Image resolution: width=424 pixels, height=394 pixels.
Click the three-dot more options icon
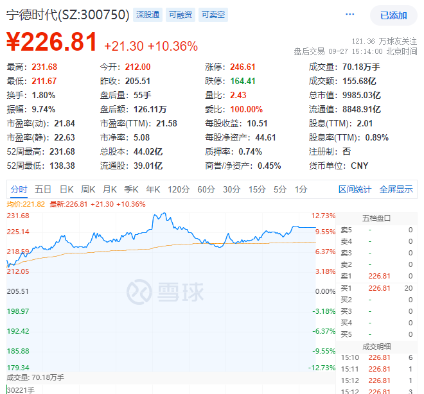pyautogui.click(x=349, y=14)
